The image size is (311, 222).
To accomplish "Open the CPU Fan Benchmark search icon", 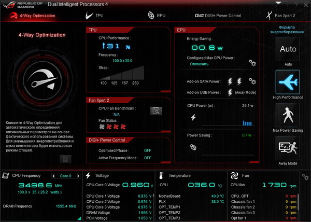I will (156, 111).
